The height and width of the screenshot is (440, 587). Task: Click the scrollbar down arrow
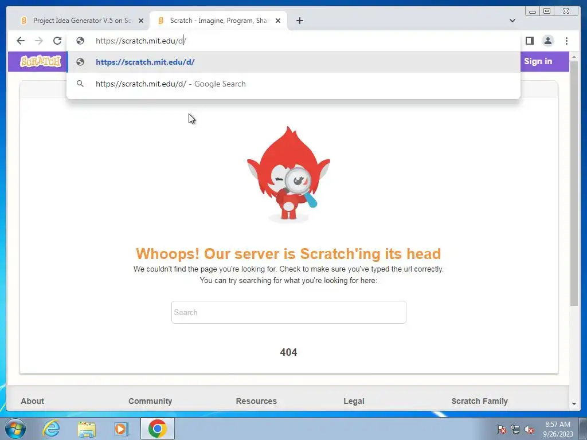pyautogui.click(x=574, y=404)
